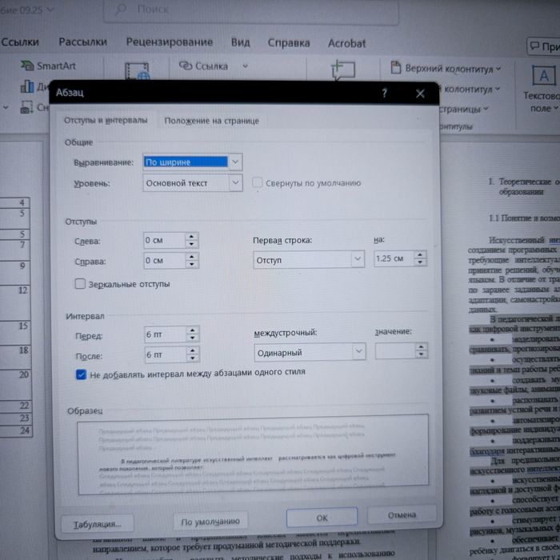Click the Образец preview box
Image resolution: width=560 pixels, height=560 pixels.
[x=253, y=454]
